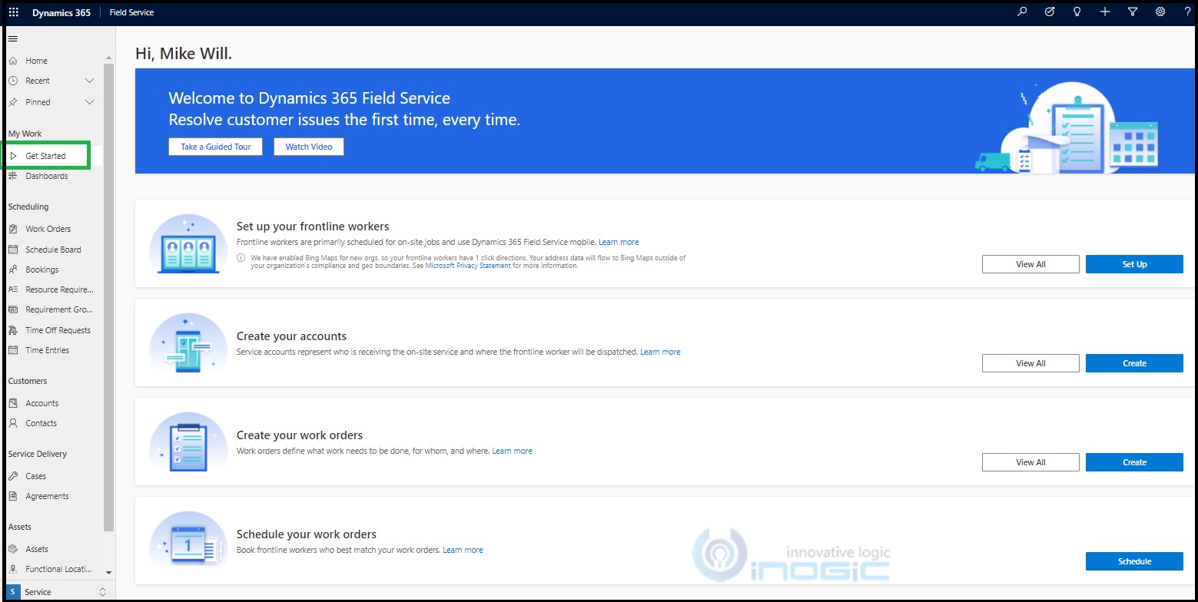This screenshot has height=602, width=1198.
Task: Click the Functional Locations pin icon
Action: point(12,569)
